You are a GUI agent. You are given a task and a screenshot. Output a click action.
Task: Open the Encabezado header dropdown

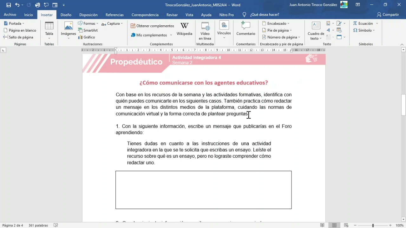[276, 23]
